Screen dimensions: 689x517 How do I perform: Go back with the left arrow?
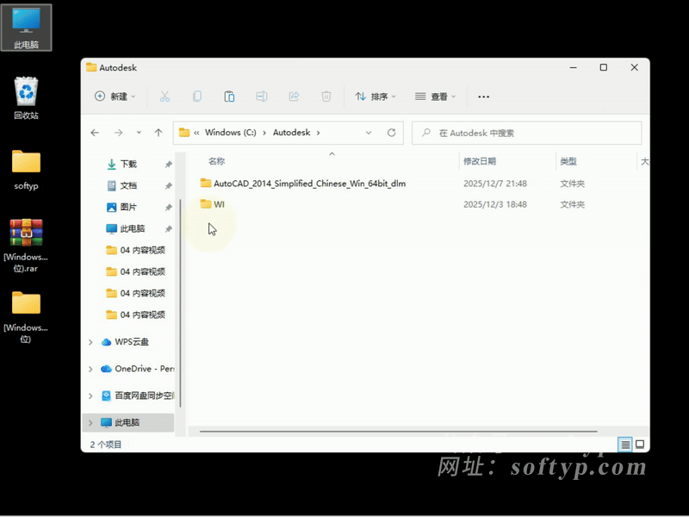(x=95, y=133)
